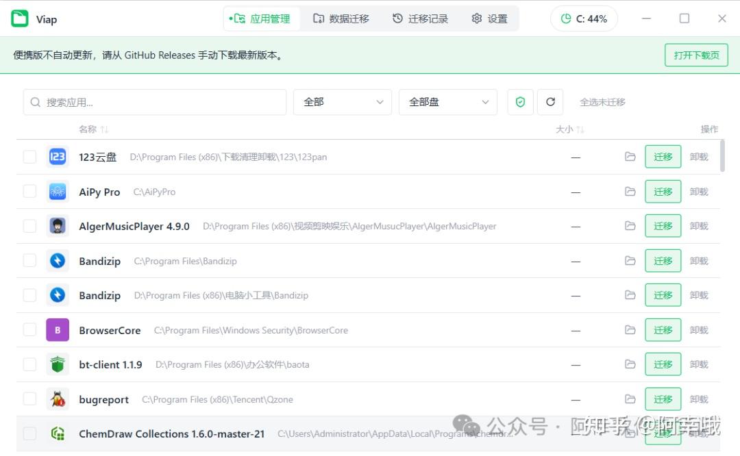Sort by 名称 column header

tap(93, 129)
